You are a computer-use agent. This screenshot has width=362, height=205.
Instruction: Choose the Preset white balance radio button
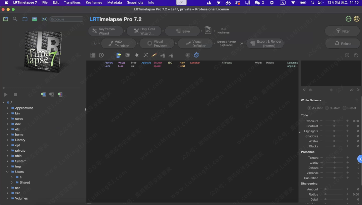pyautogui.click(x=344, y=108)
